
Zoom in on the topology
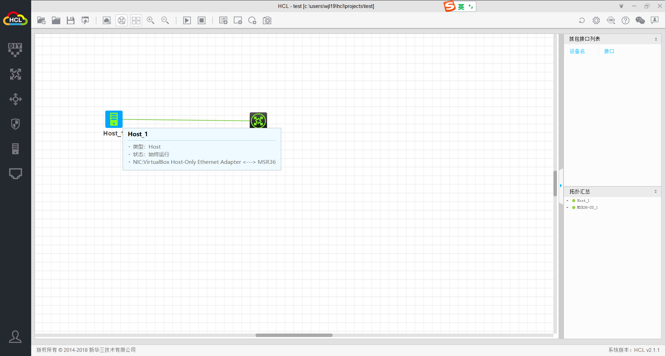(151, 21)
